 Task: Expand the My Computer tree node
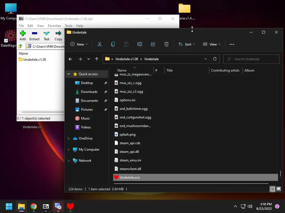[69, 149]
